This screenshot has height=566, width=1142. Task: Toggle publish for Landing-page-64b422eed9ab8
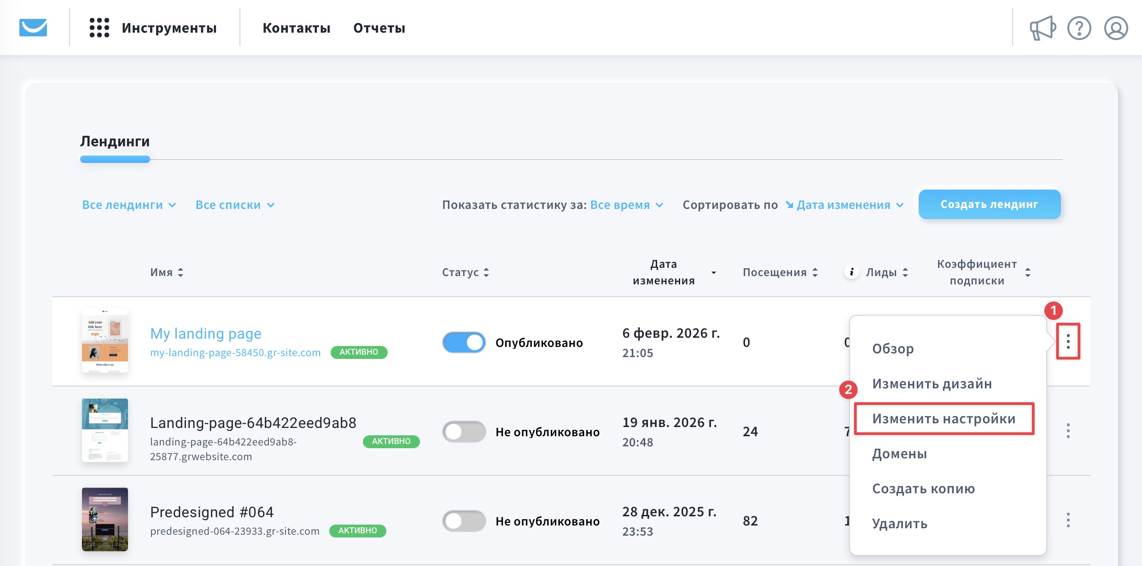pyautogui.click(x=464, y=432)
